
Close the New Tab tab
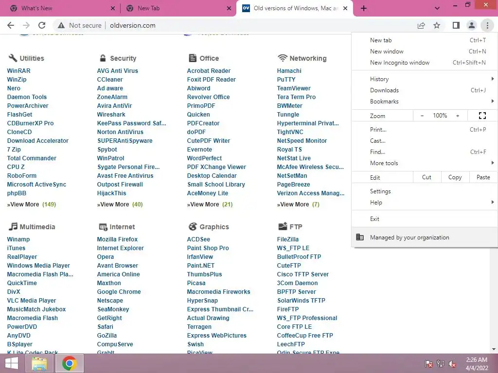[x=229, y=8]
